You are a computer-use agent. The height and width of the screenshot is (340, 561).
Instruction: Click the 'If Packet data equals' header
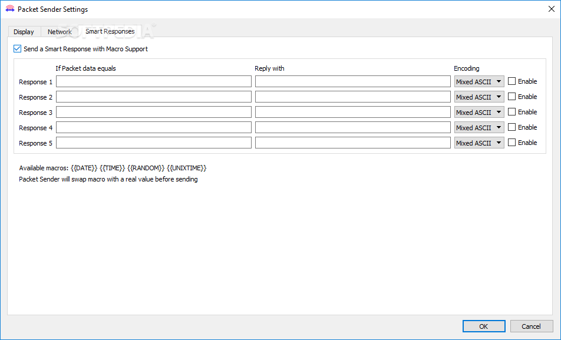[85, 68]
